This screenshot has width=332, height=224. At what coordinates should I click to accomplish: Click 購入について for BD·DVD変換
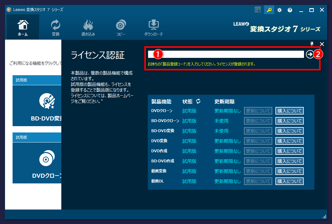290,131
